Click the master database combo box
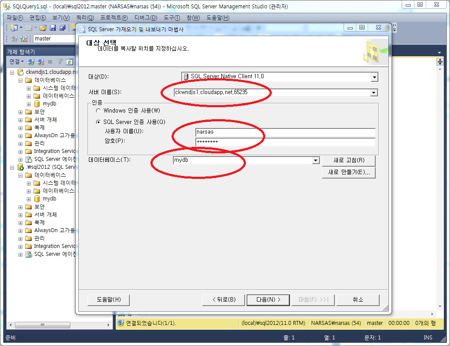The image size is (450, 346). pyautogui.click(x=55, y=39)
